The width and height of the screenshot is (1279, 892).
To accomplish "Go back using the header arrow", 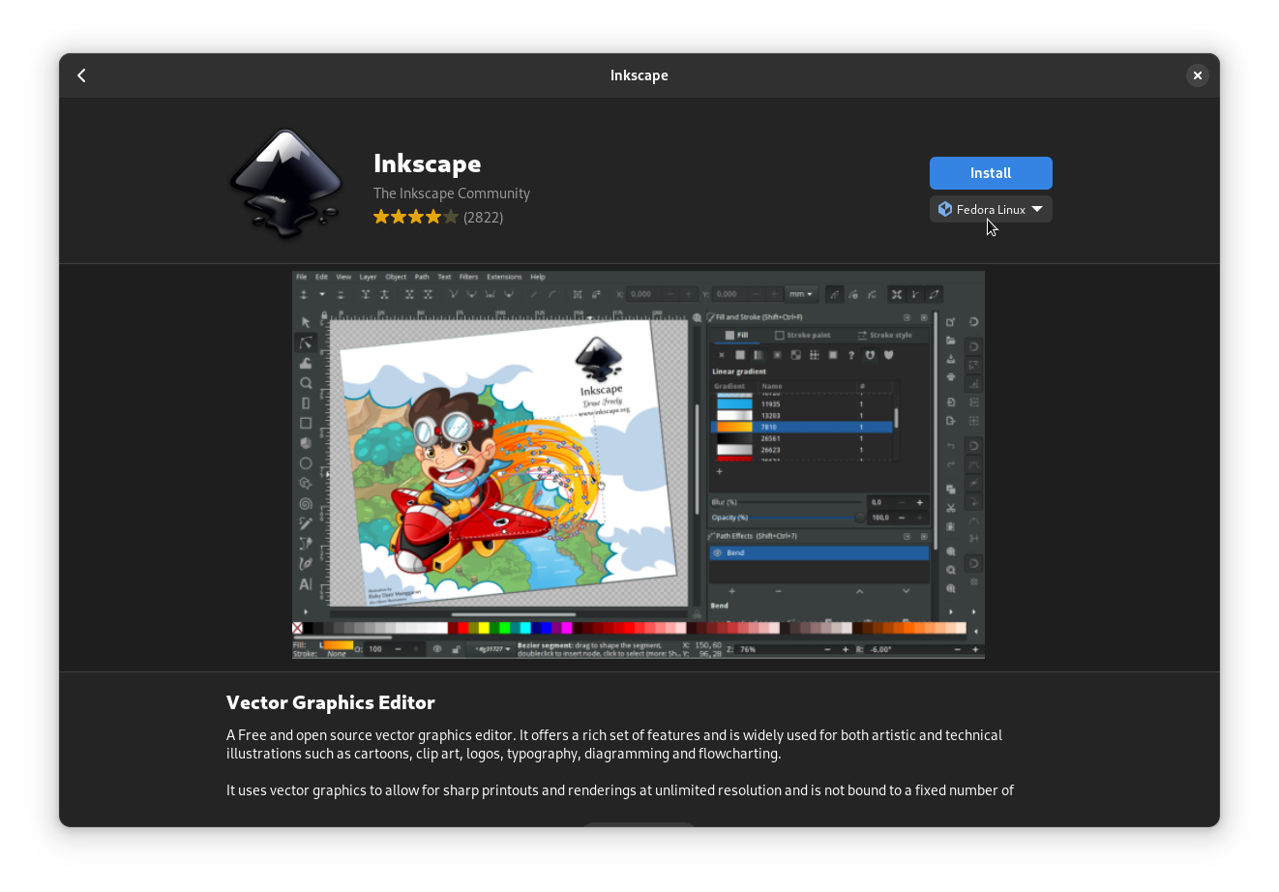I will tap(82, 75).
